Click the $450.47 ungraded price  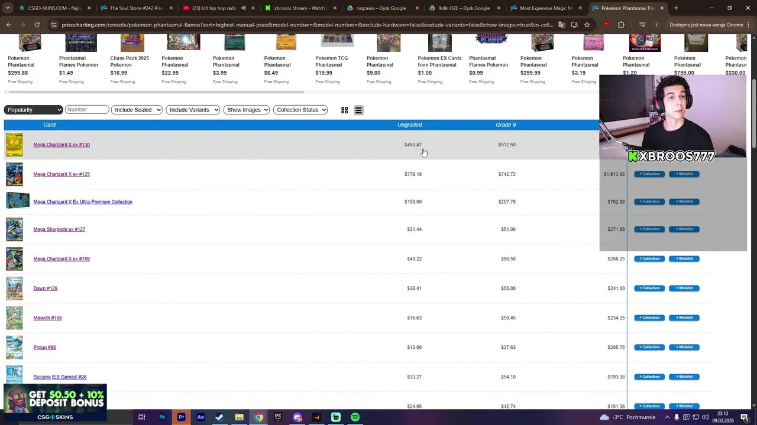click(413, 145)
